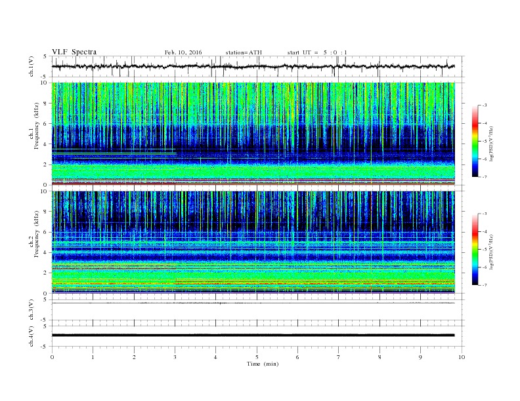This screenshot has height=401, width=520.
Task: Click the "-3" label on upper colorbar
Action: coord(484,105)
